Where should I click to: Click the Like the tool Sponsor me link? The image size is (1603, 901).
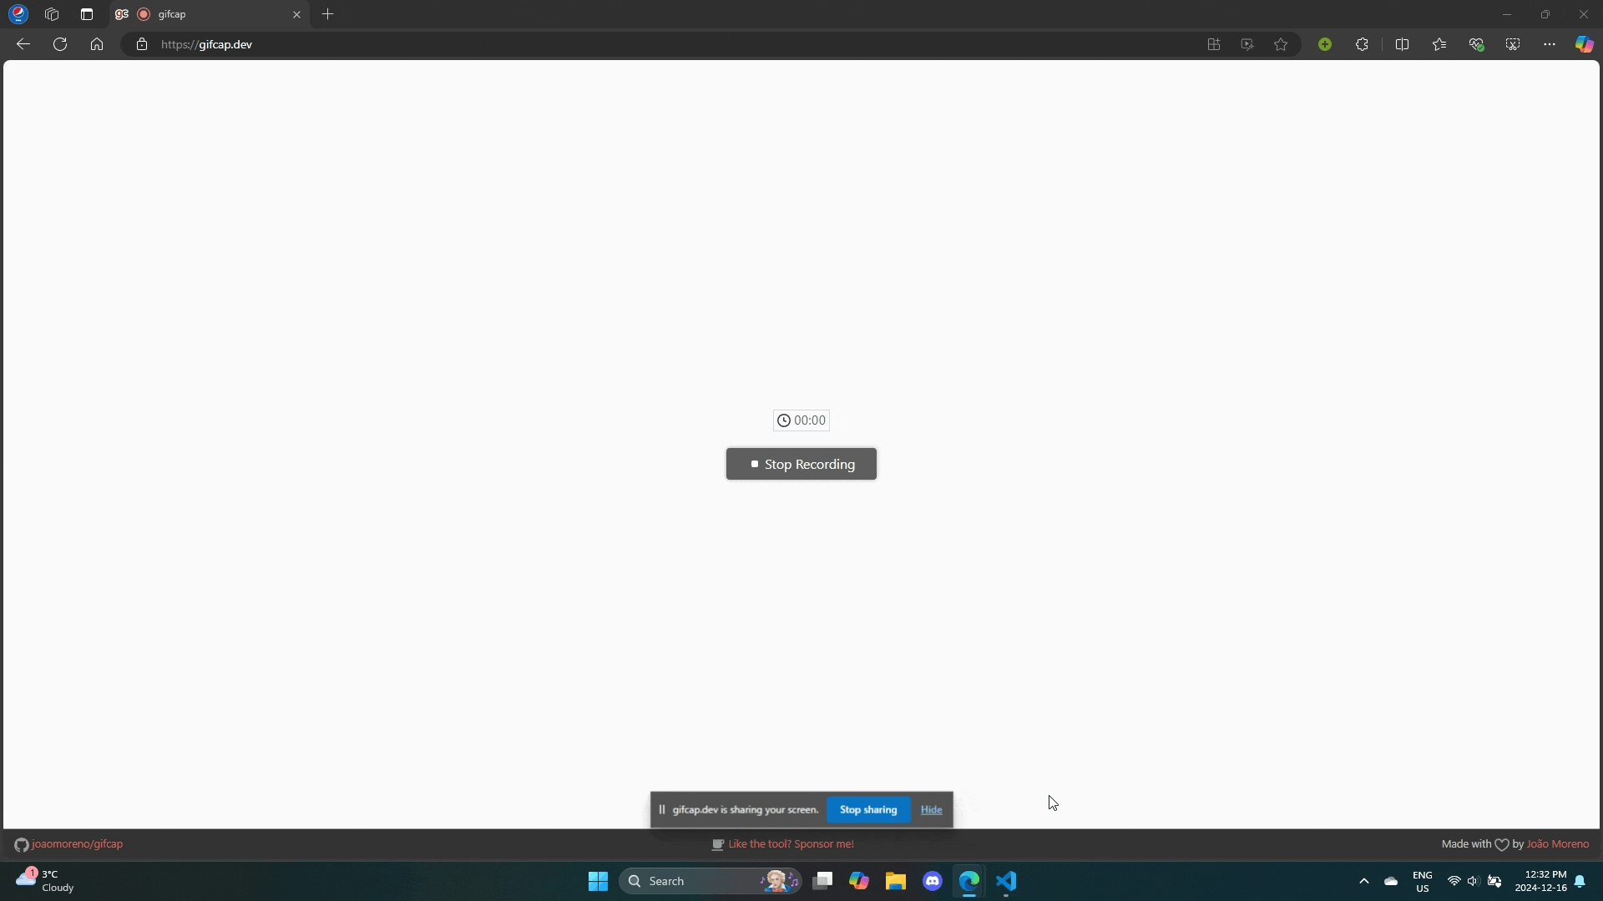pyautogui.click(x=791, y=843)
